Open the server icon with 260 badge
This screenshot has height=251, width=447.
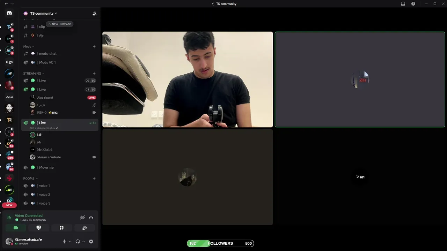(9, 155)
